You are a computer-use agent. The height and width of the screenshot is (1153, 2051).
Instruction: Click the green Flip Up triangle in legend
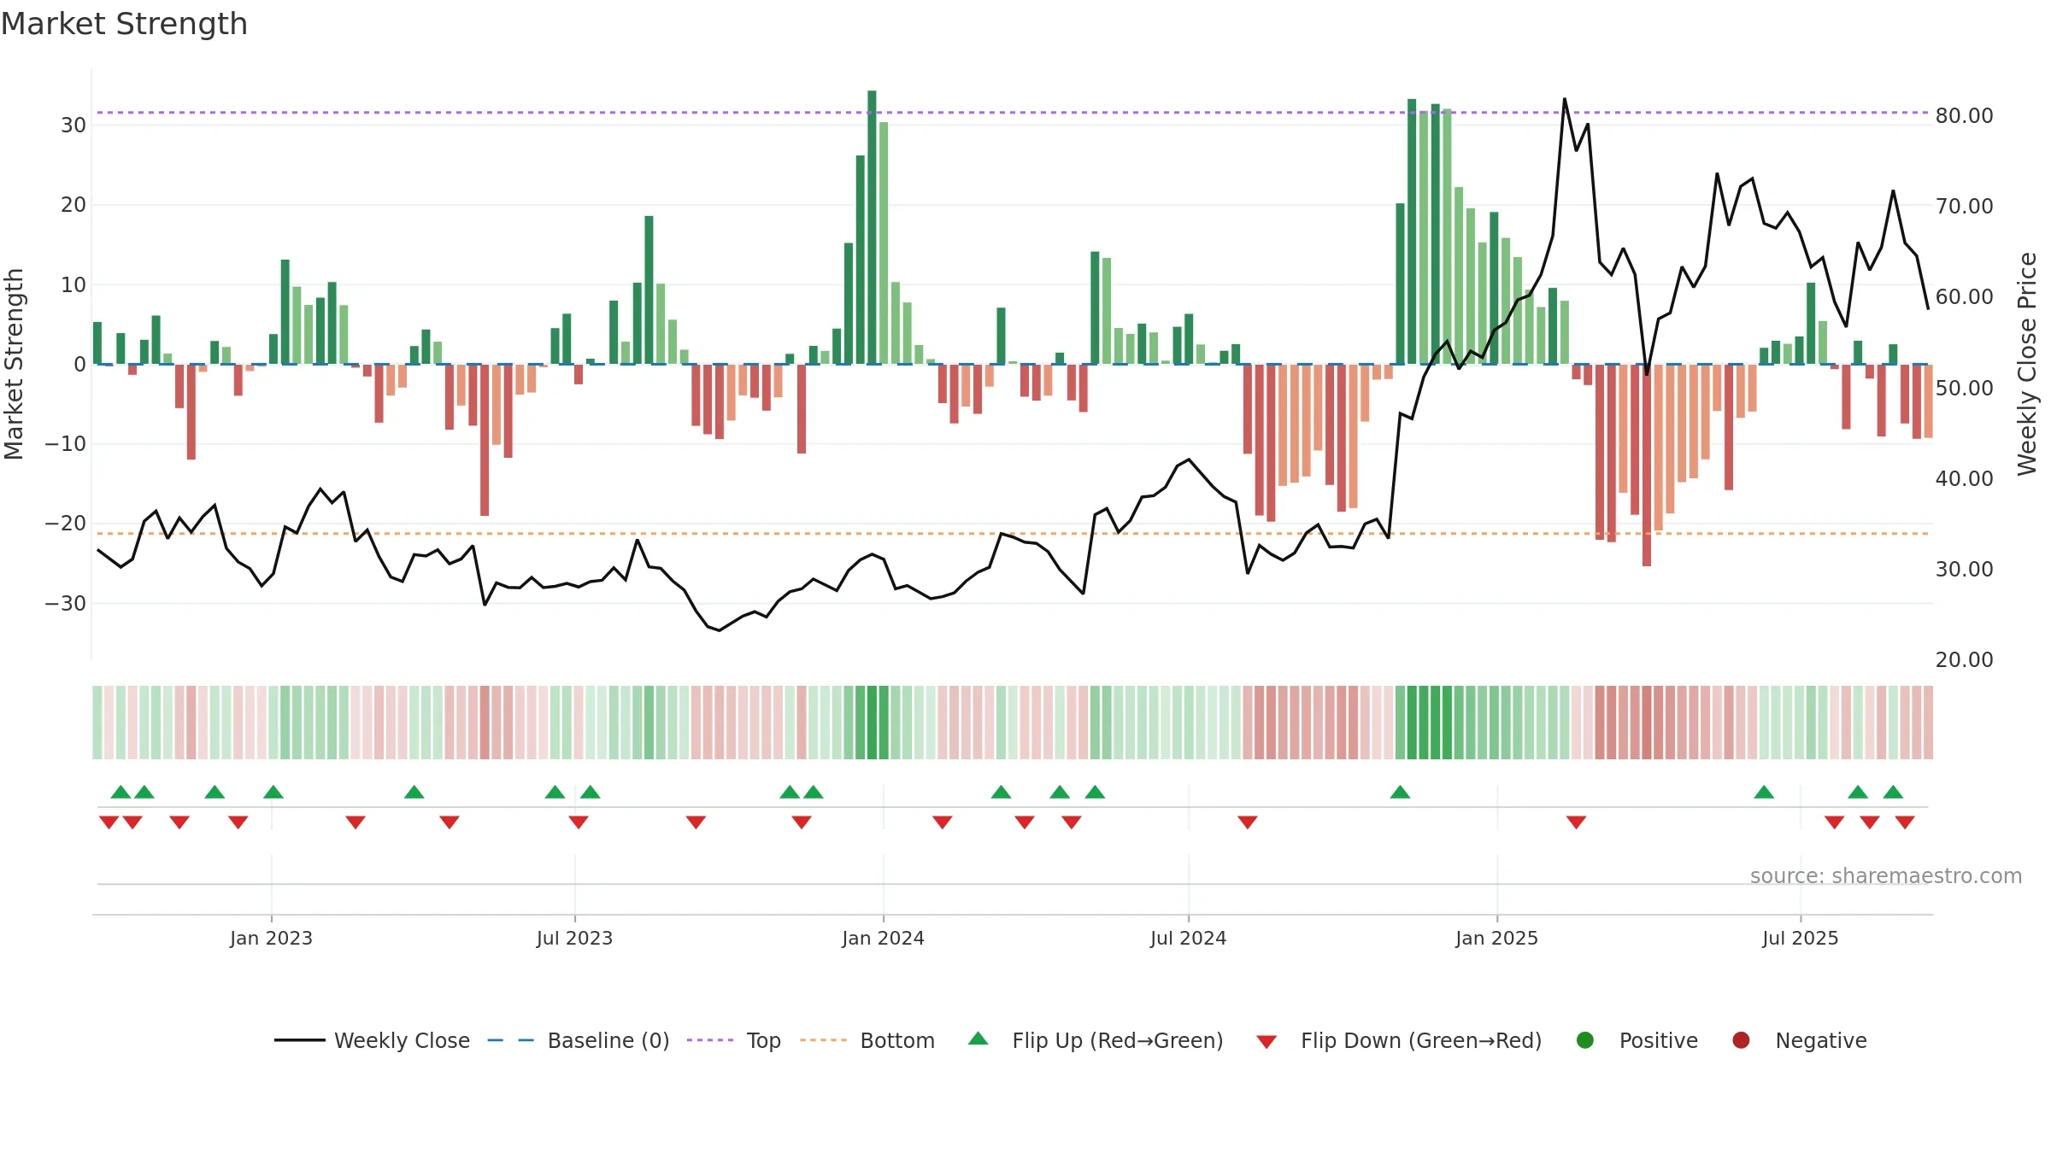click(978, 1039)
